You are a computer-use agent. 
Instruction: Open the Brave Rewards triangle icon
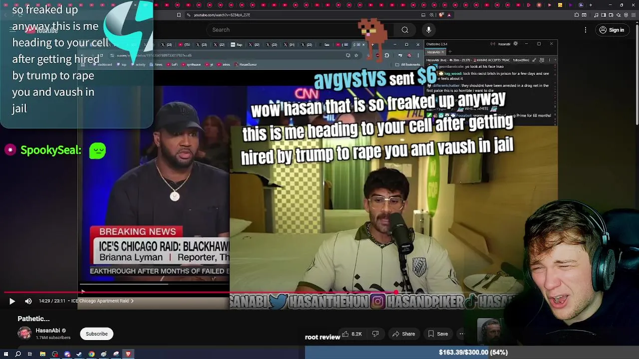pyautogui.click(x=449, y=15)
